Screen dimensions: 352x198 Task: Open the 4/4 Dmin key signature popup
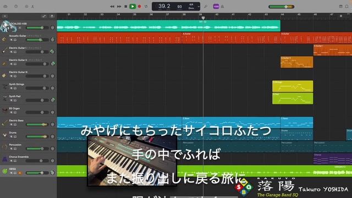pyautogui.click(x=191, y=6)
